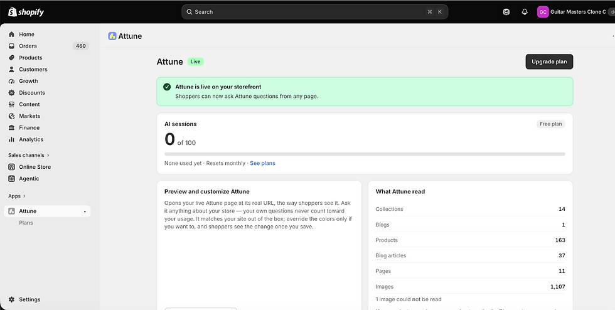Click the Collections row showing 14

[x=470, y=209]
